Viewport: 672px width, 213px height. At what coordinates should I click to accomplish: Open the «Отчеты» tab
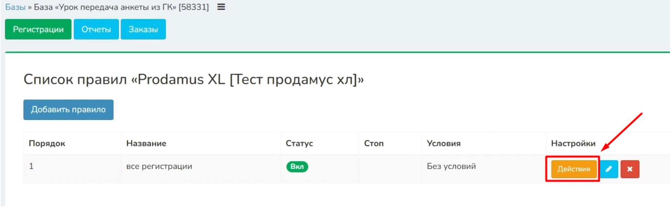pos(96,29)
